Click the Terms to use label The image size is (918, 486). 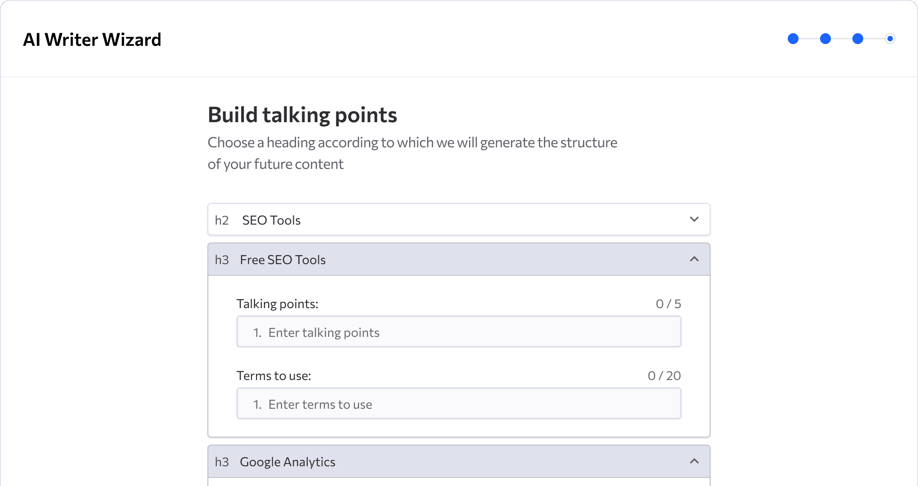tap(274, 376)
